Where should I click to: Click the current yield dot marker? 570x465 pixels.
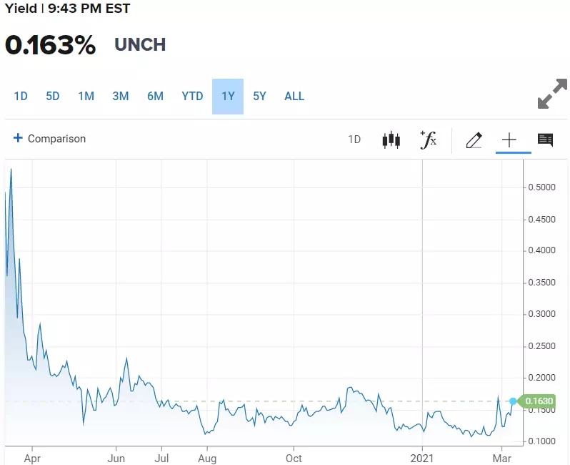(513, 401)
